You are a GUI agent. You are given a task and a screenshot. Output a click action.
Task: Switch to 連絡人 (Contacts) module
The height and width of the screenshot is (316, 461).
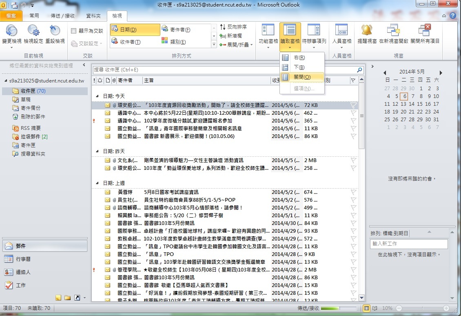pos(45,272)
